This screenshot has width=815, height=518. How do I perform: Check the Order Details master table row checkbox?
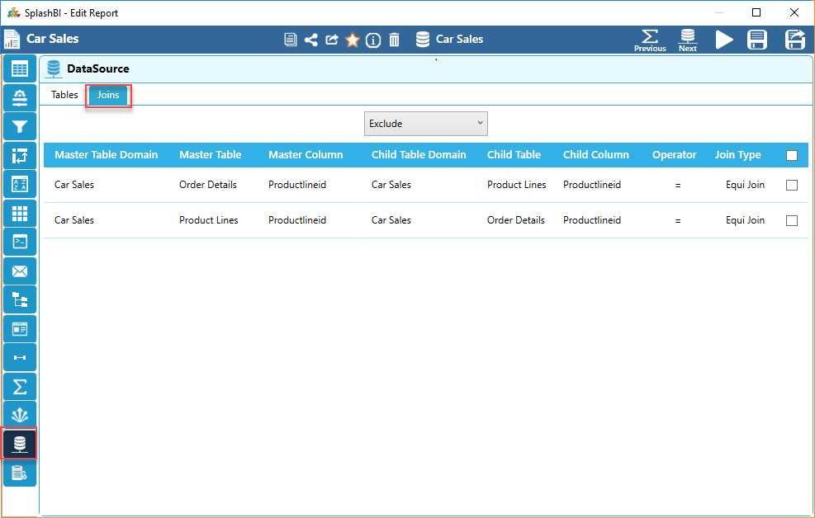pos(792,185)
